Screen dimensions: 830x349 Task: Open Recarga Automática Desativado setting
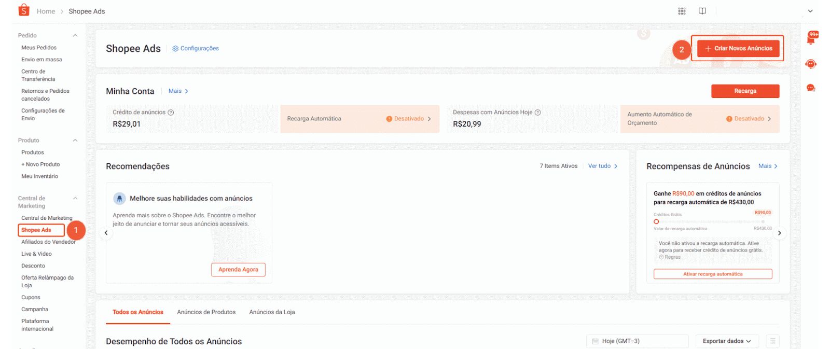pyautogui.click(x=359, y=119)
